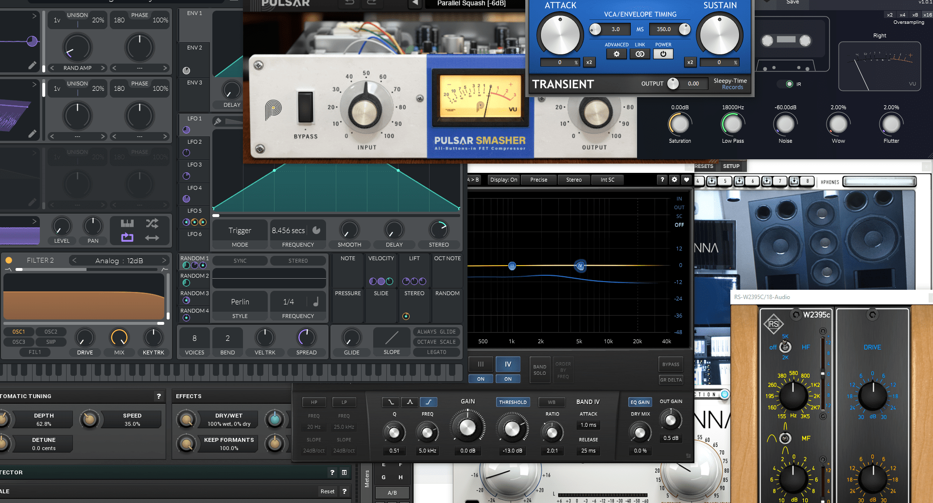This screenshot has width=933, height=503.
Task: Open the EQ settings gear icon
Action: point(674,180)
